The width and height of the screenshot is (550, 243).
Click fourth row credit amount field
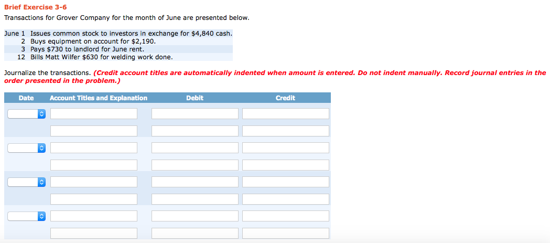tap(286, 165)
